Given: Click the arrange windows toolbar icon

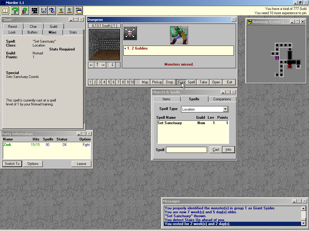Looking at the screenshot, I should pos(79,11).
